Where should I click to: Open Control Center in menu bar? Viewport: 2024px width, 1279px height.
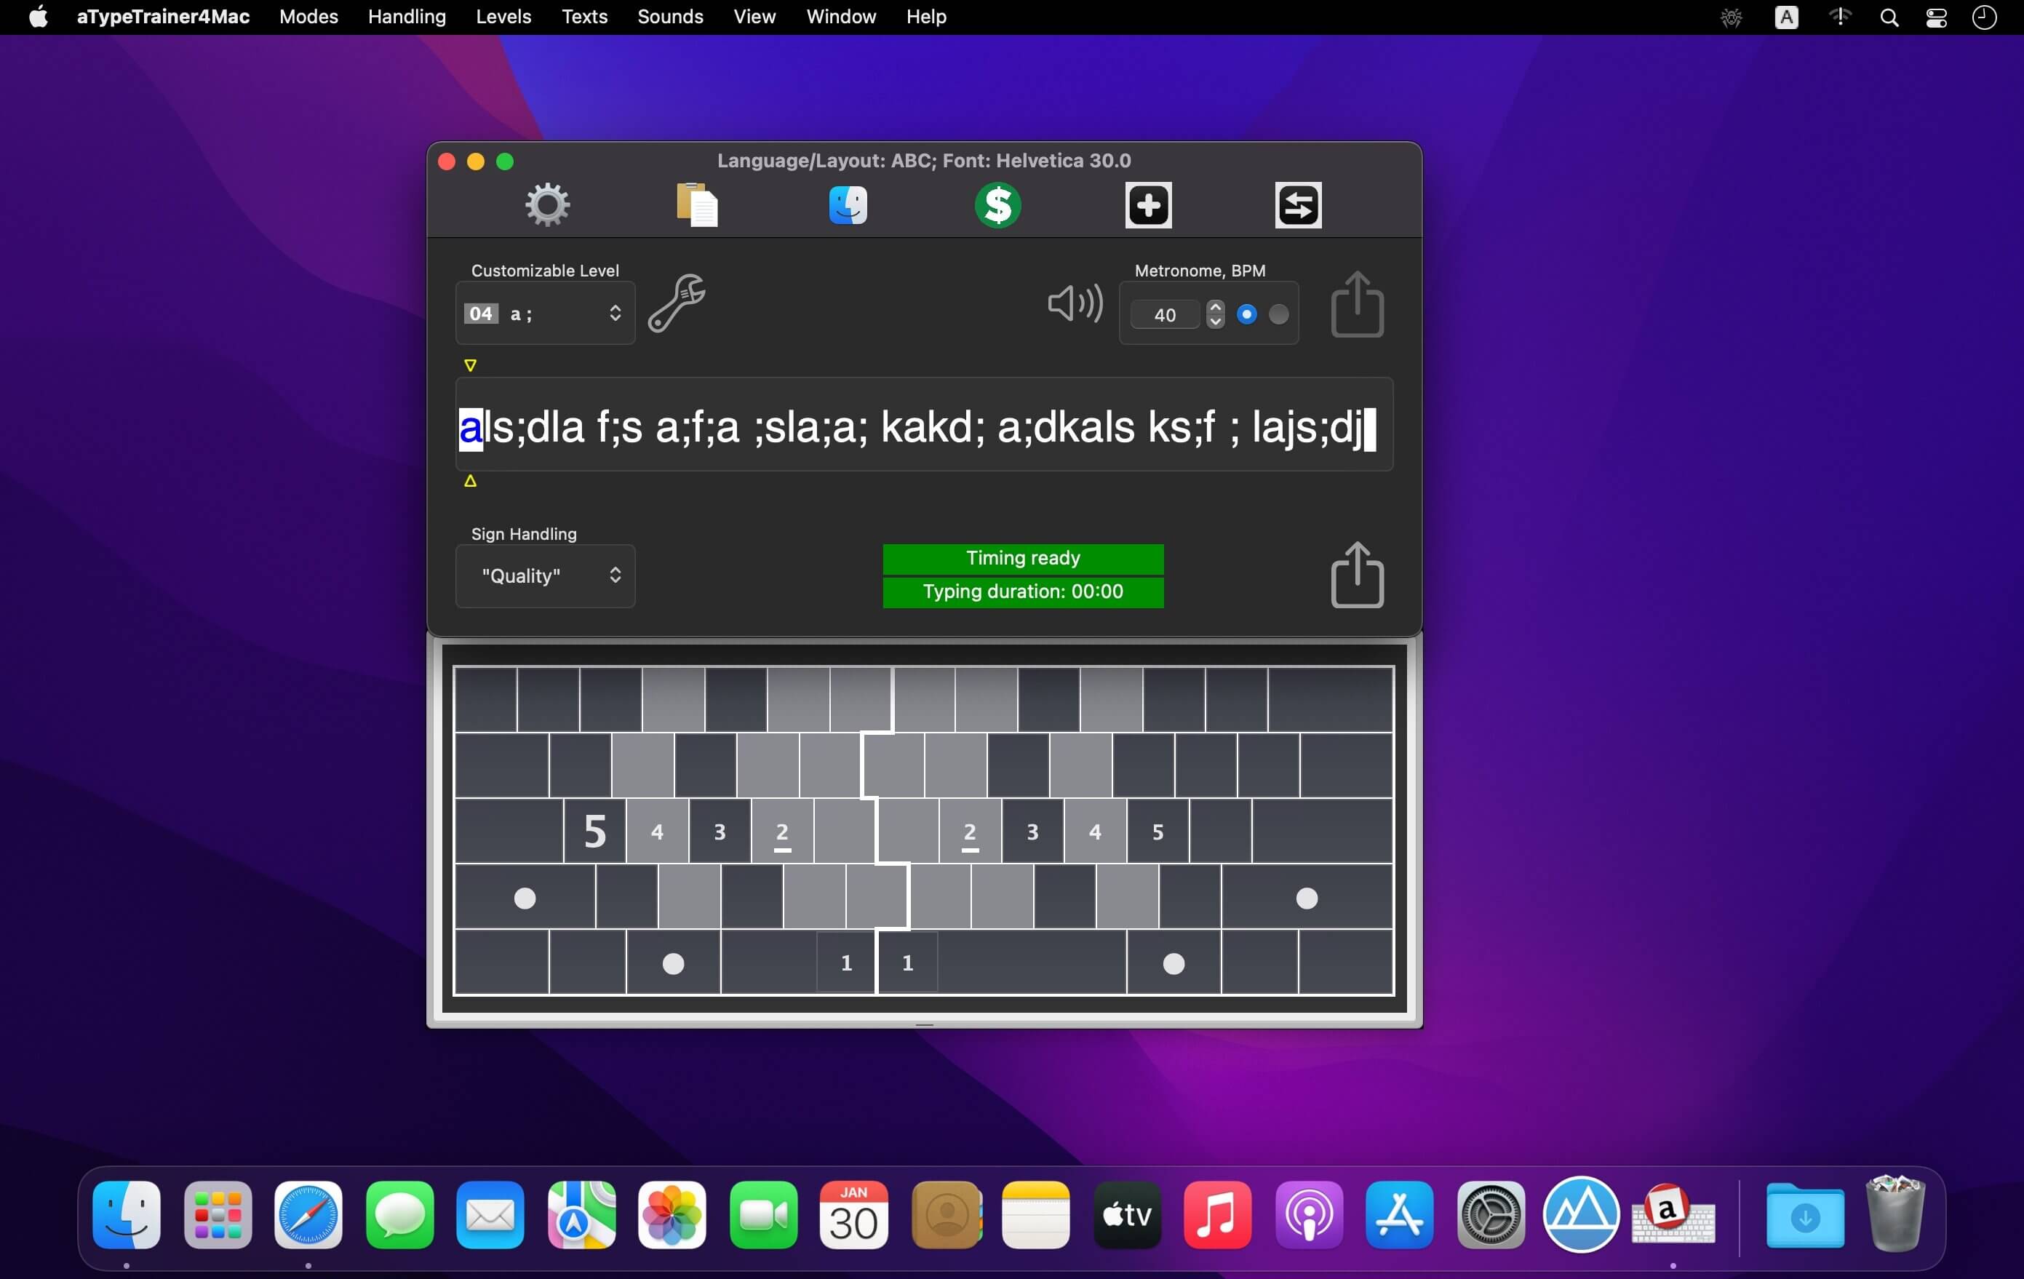coord(1937,17)
